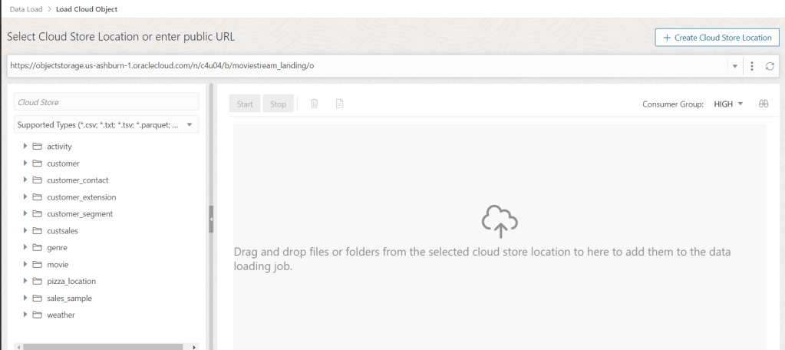Click the refresh icon beside the URL field
The image size is (785, 350).
coord(770,66)
